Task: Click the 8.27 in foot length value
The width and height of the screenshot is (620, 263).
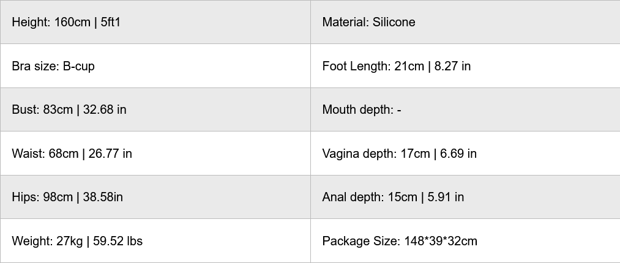Action: (x=452, y=66)
